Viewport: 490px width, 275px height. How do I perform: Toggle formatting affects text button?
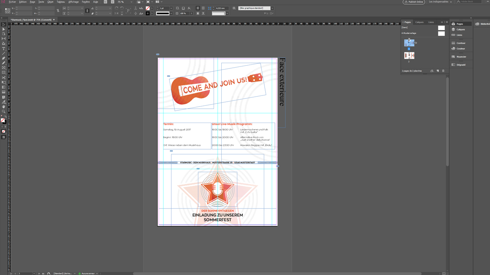click(5, 126)
